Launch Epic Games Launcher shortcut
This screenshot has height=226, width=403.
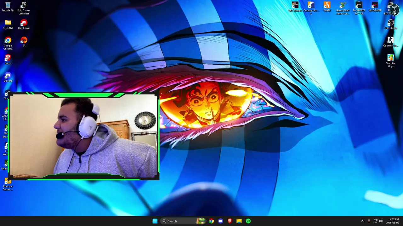tap(24, 8)
